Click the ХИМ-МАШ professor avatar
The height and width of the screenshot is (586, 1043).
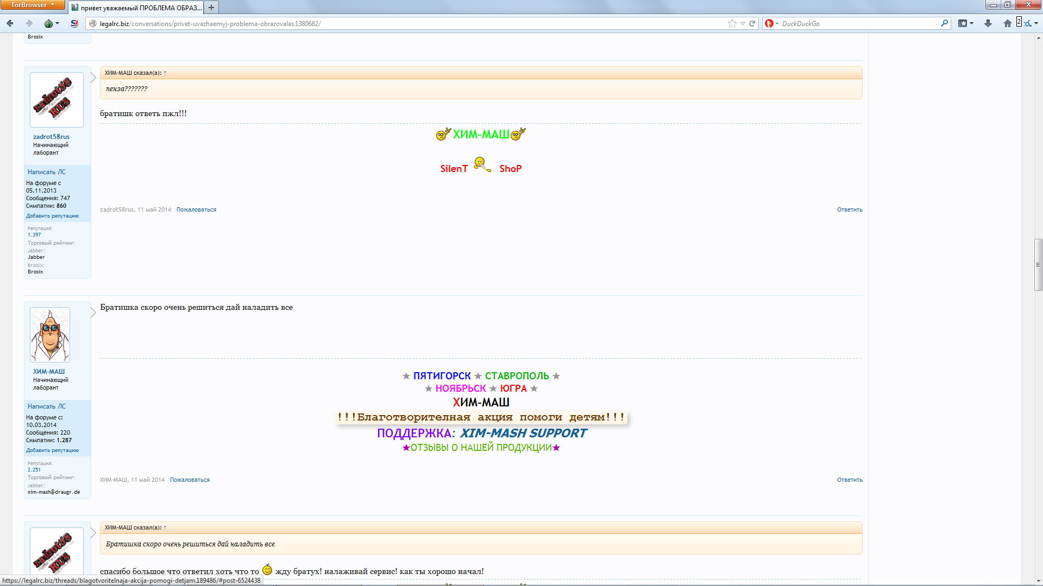point(50,335)
